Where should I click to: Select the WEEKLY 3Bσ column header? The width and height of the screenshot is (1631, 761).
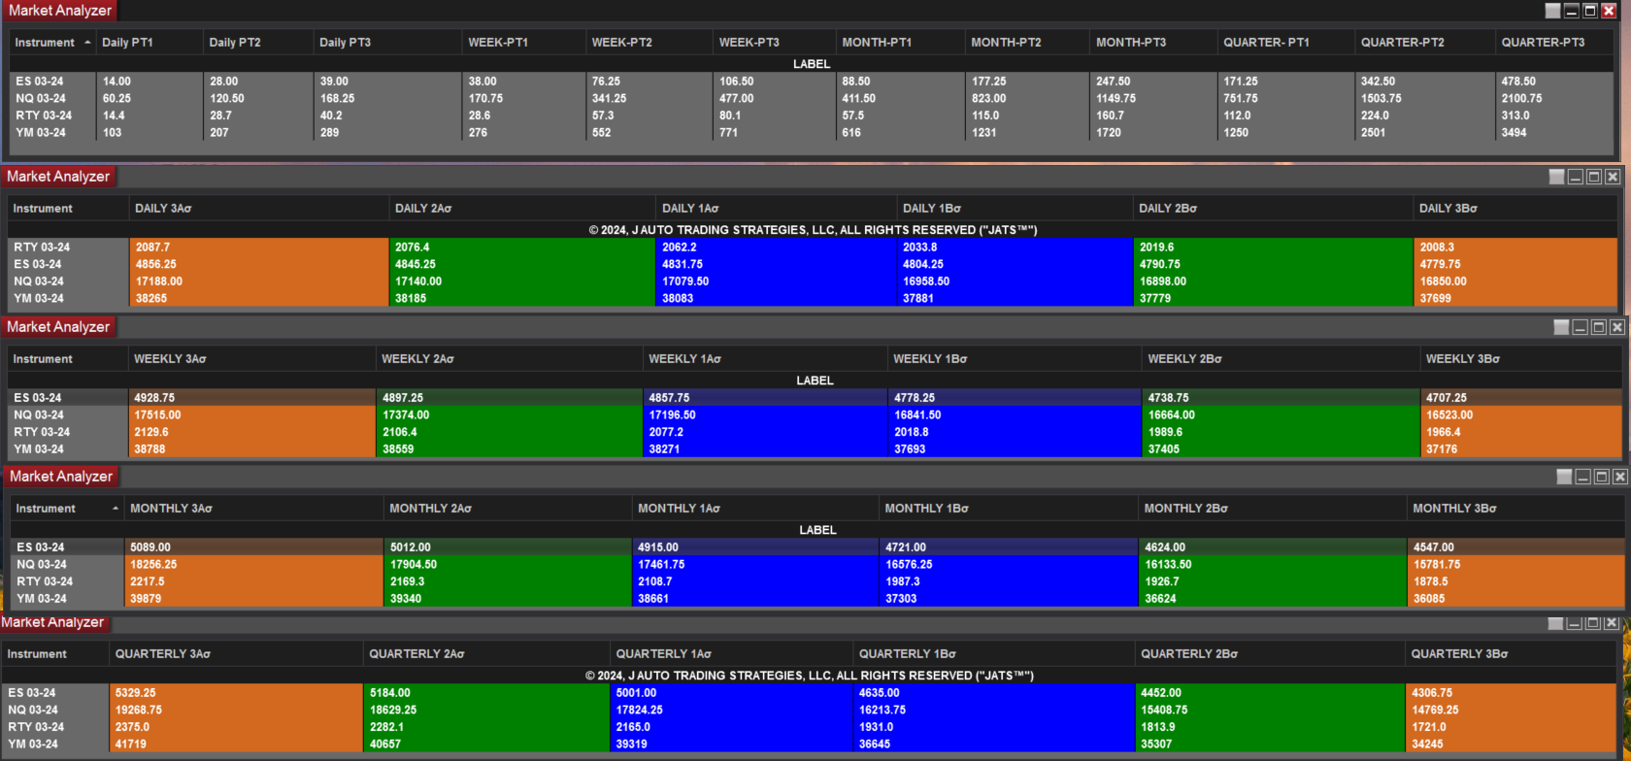[1521, 359]
